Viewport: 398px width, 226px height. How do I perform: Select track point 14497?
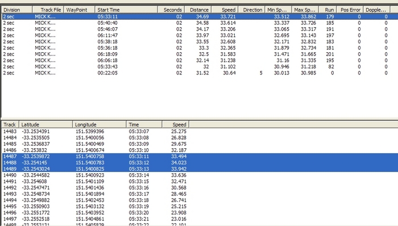pyautogui.click(x=200, y=219)
